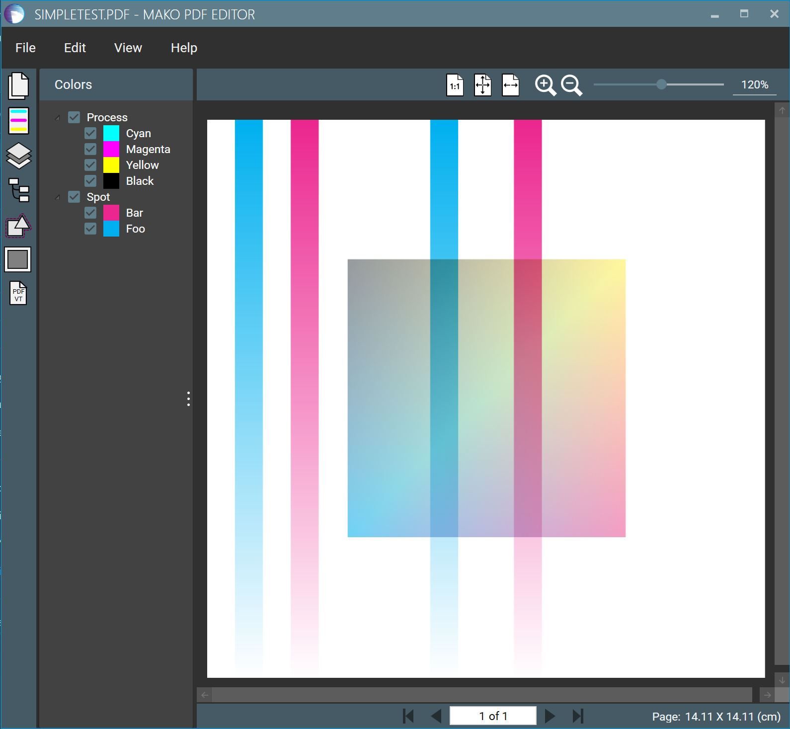790x729 pixels.
Task: Jump to the last page
Action: (x=577, y=716)
